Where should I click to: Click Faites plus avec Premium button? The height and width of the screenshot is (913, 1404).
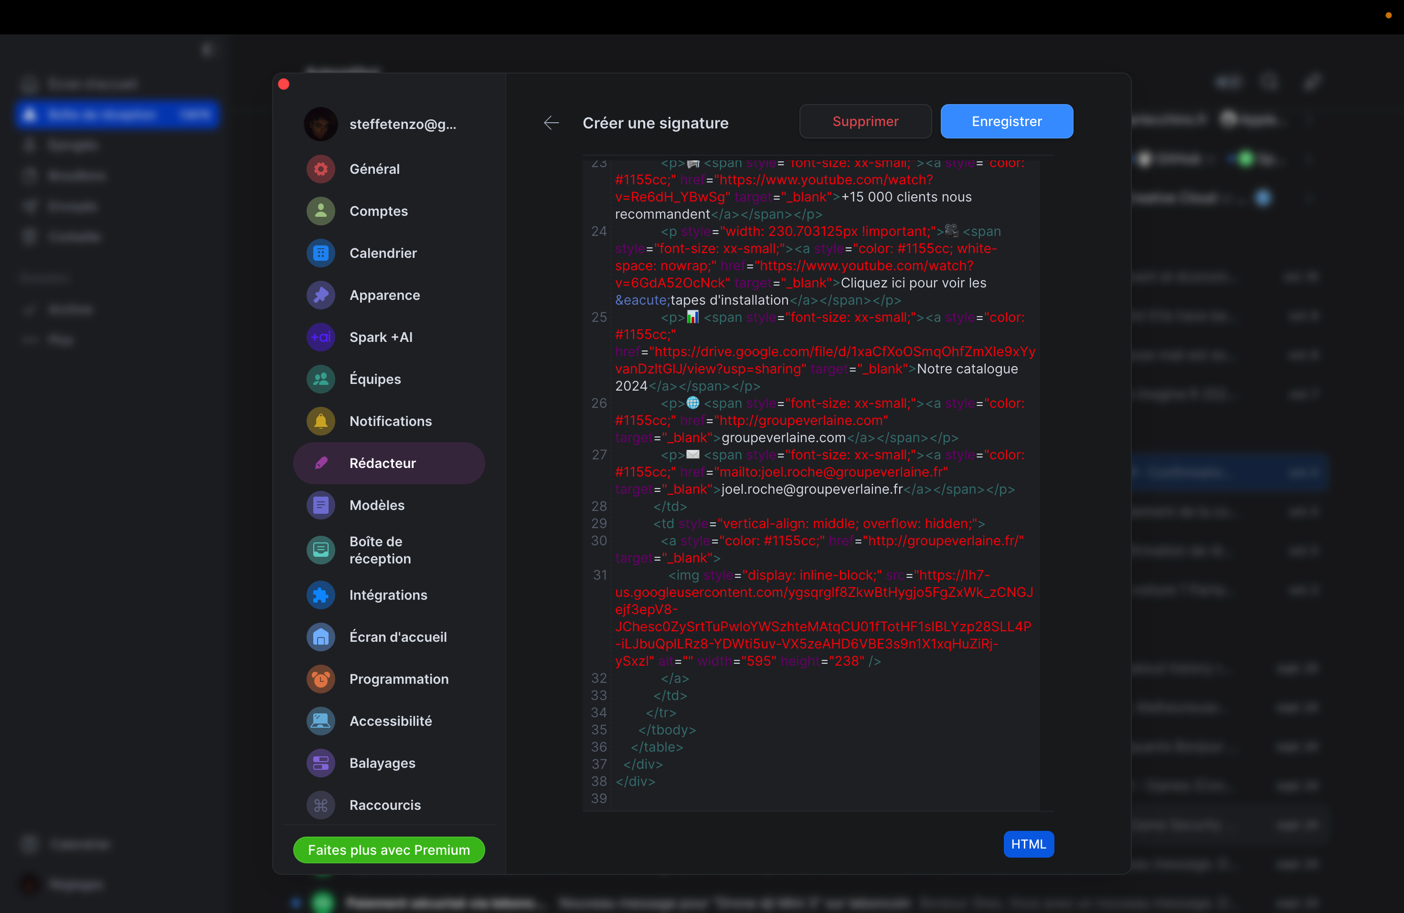point(389,850)
